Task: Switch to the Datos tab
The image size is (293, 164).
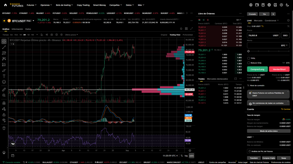Action: point(28,29)
